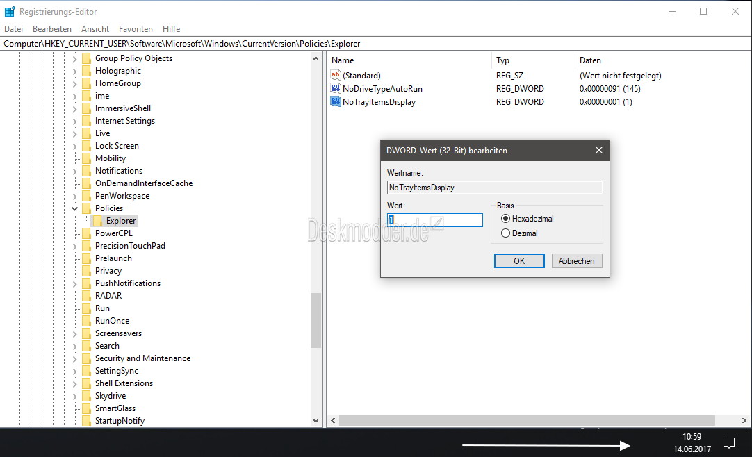
Task: Click the Registry Editor app icon in title bar
Action: 10,12
